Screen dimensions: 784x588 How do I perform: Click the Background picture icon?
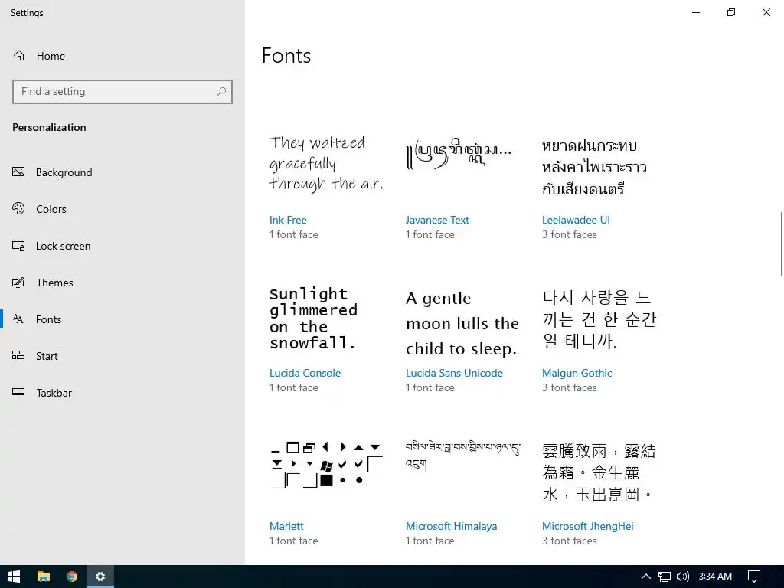point(18,172)
